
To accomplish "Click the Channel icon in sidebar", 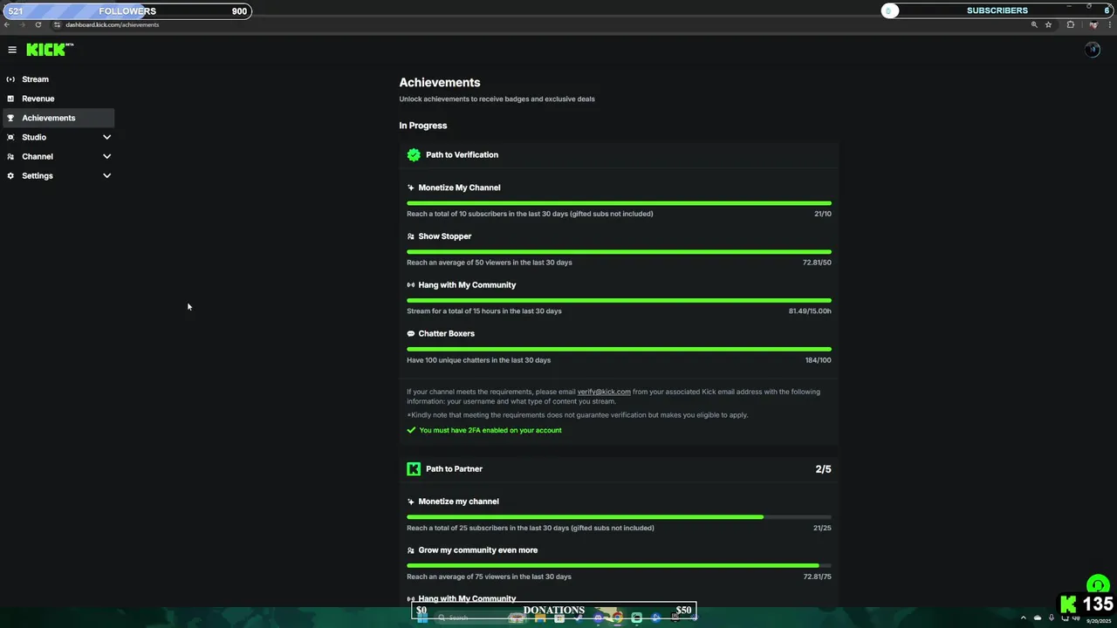I will [10, 156].
